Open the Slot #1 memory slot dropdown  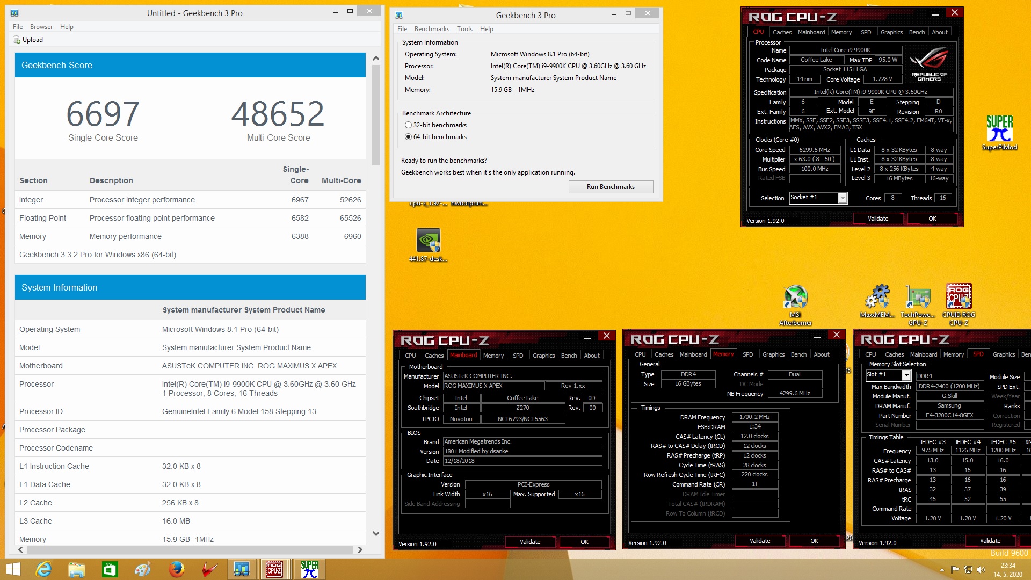click(906, 375)
